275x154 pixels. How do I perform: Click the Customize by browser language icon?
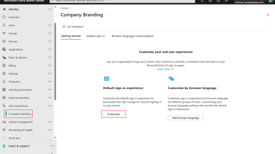(171, 79)
